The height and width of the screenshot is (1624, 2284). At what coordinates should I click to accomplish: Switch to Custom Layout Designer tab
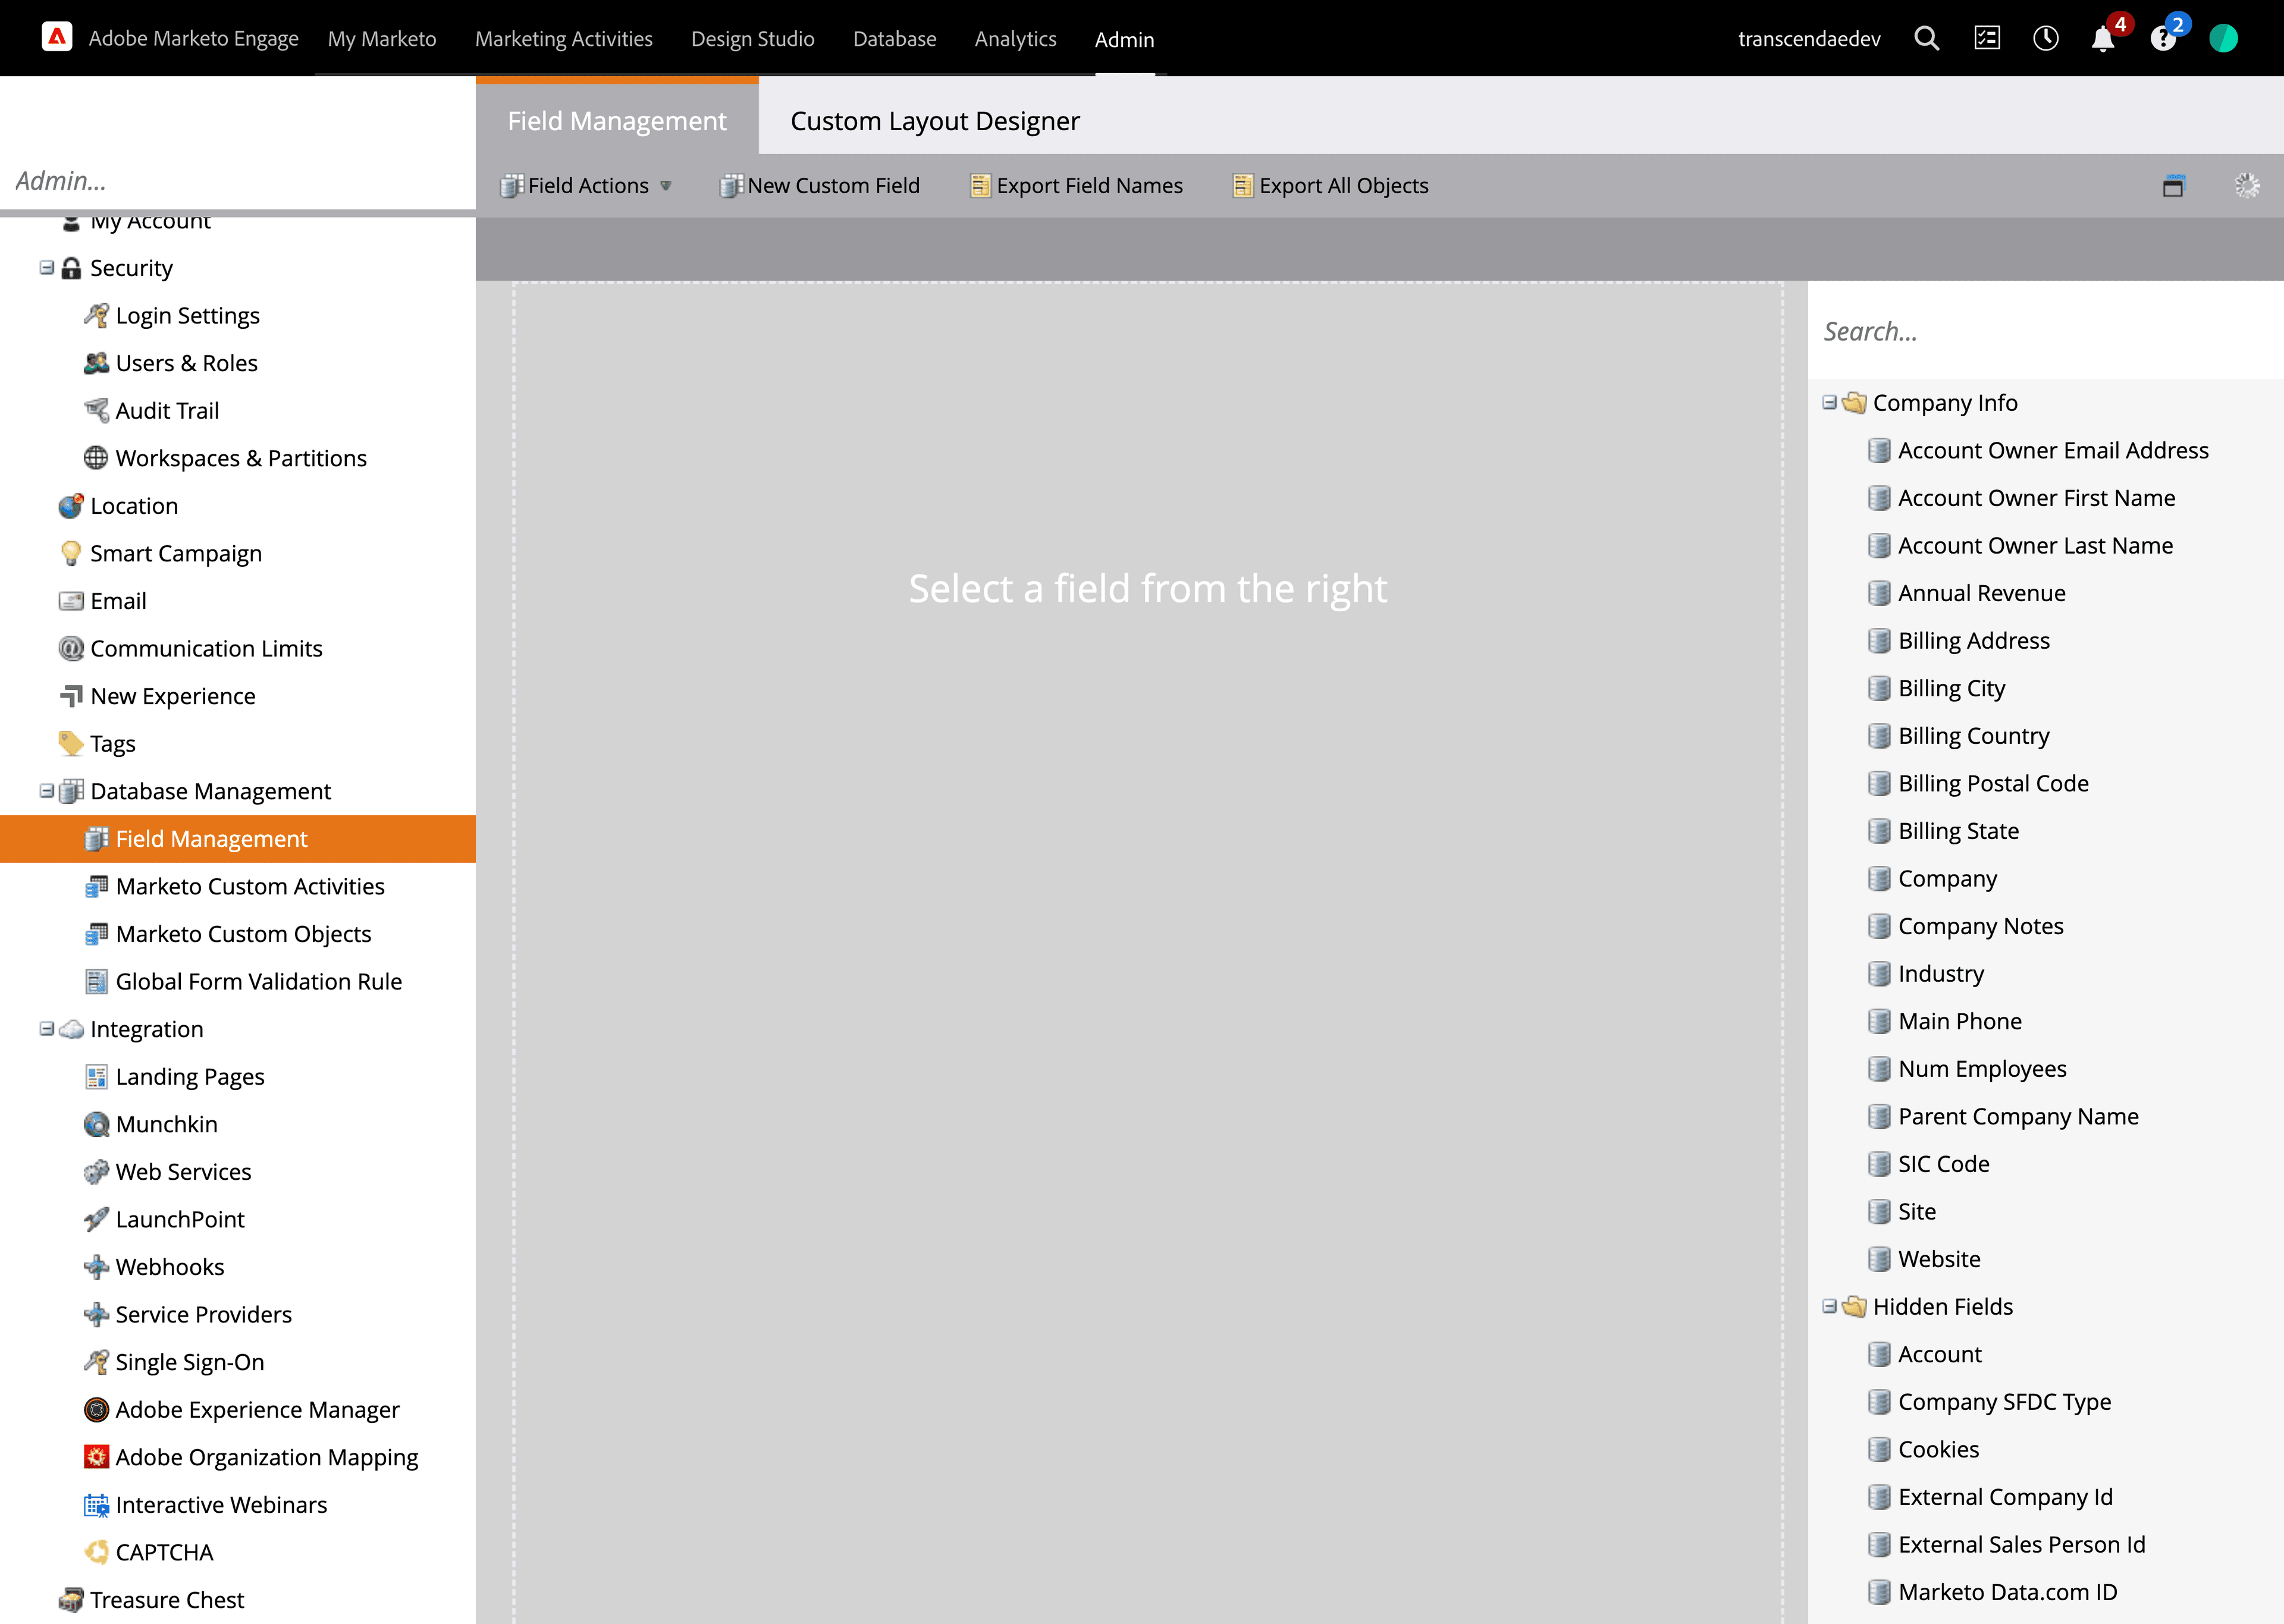(934, 121)
